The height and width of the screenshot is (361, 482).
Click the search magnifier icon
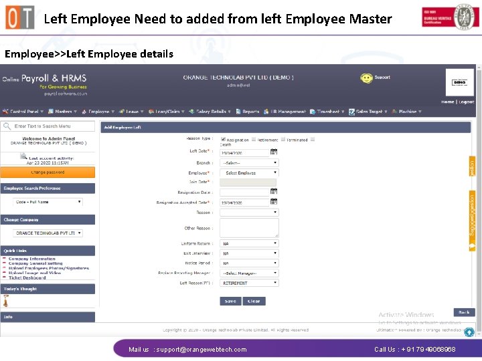coord(7,126)
